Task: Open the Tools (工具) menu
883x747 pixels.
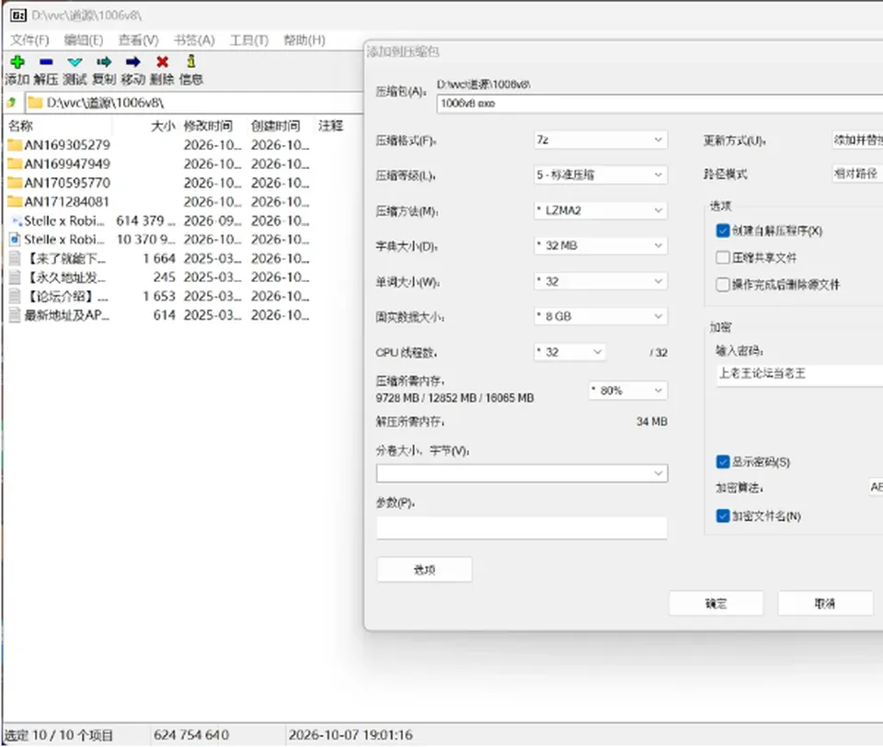Action: (x=249, y=40)
